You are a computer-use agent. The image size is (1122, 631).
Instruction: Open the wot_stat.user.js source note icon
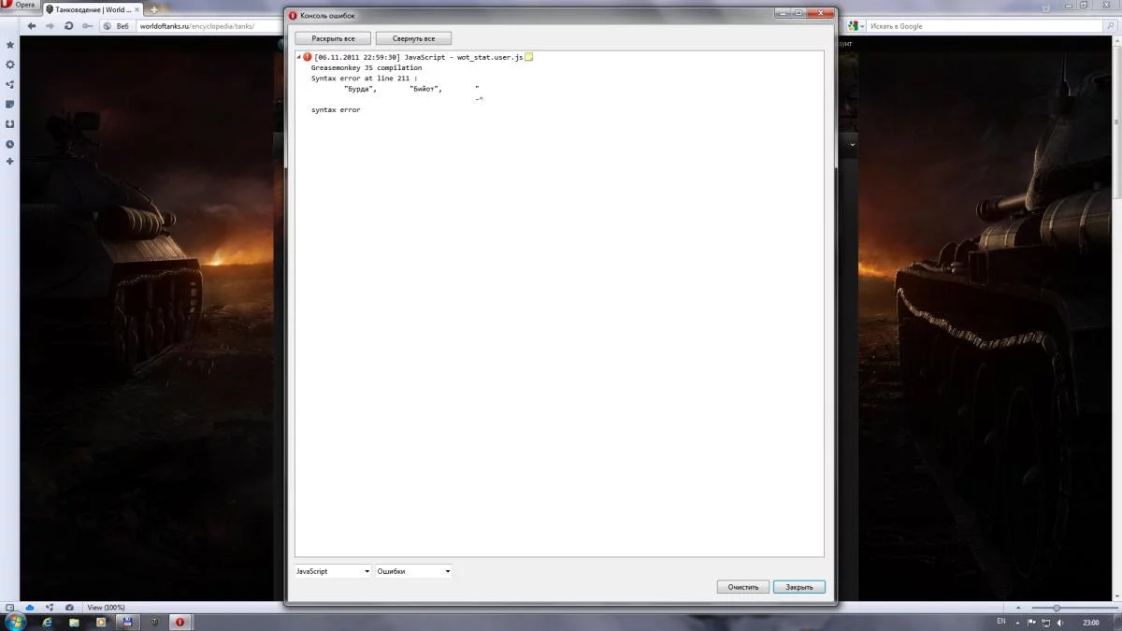[x=528, y=57]
